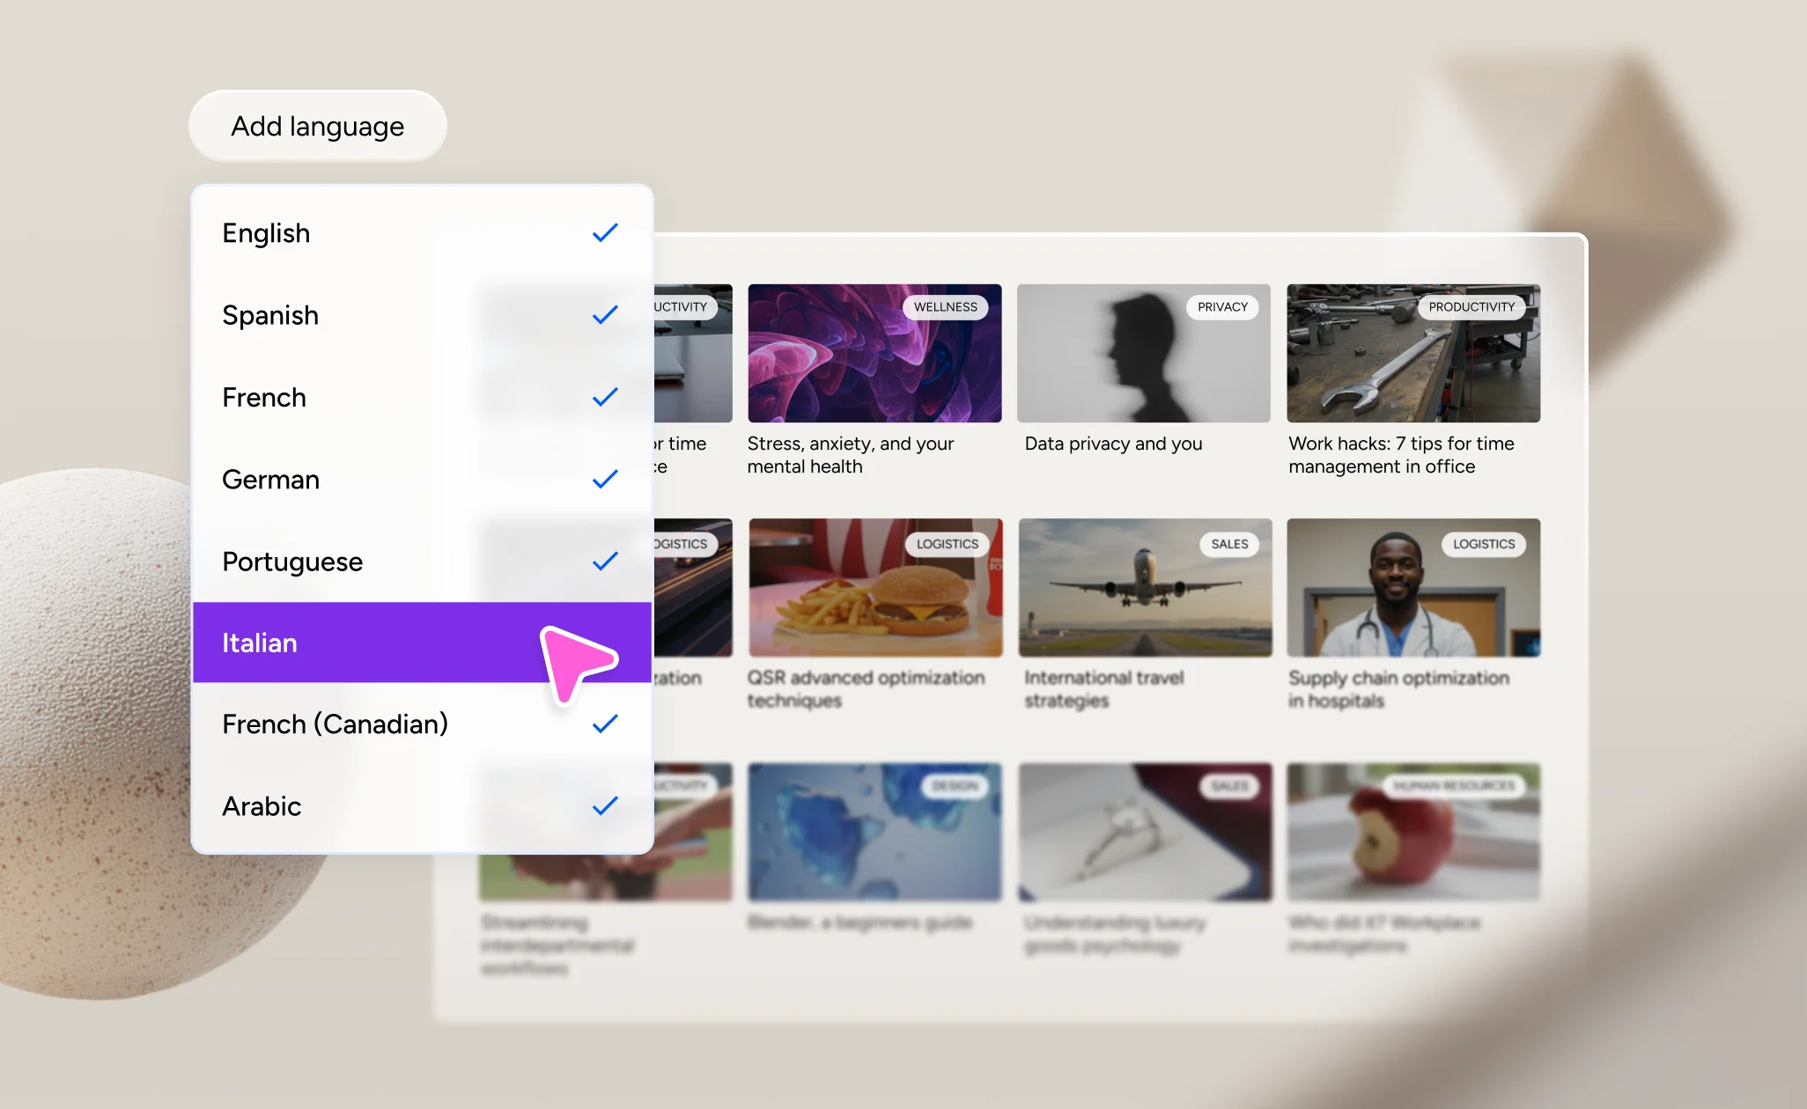The height and width of the screenshot is (1109, 1807).
Task: Select the Portuguese language label
Action: pyautogui.click(x=292, y=562)
